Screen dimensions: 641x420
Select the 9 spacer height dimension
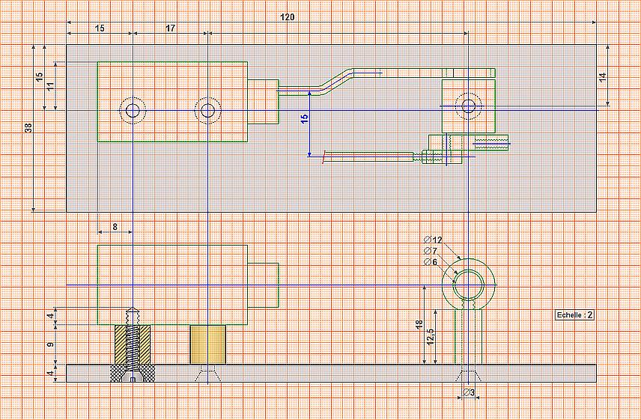pos(50,344)
